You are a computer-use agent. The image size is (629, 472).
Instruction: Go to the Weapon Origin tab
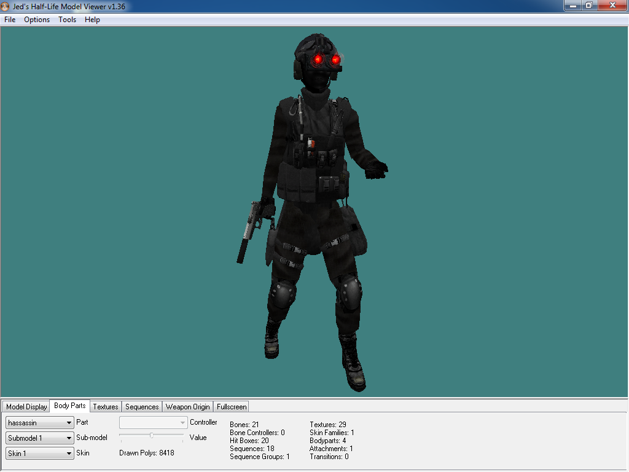[x=188, y=407]
